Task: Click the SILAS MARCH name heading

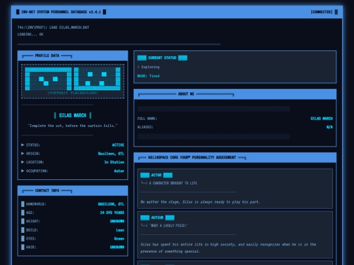Action: [73, 115]
